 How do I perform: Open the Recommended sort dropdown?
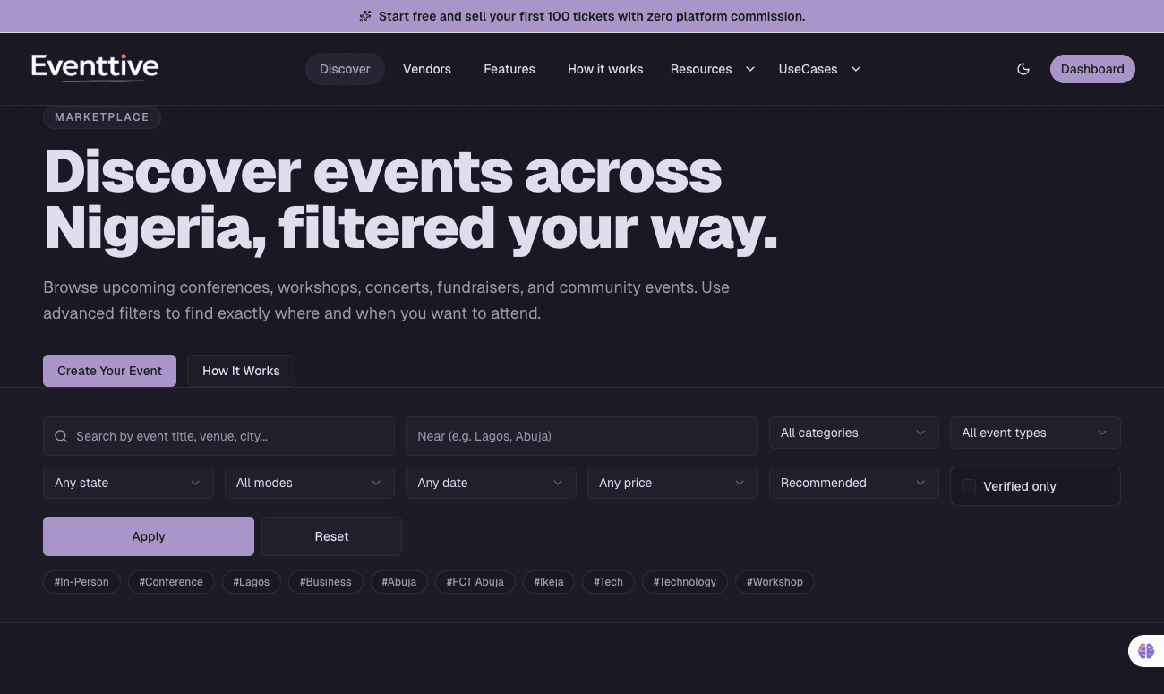(853, 483)
